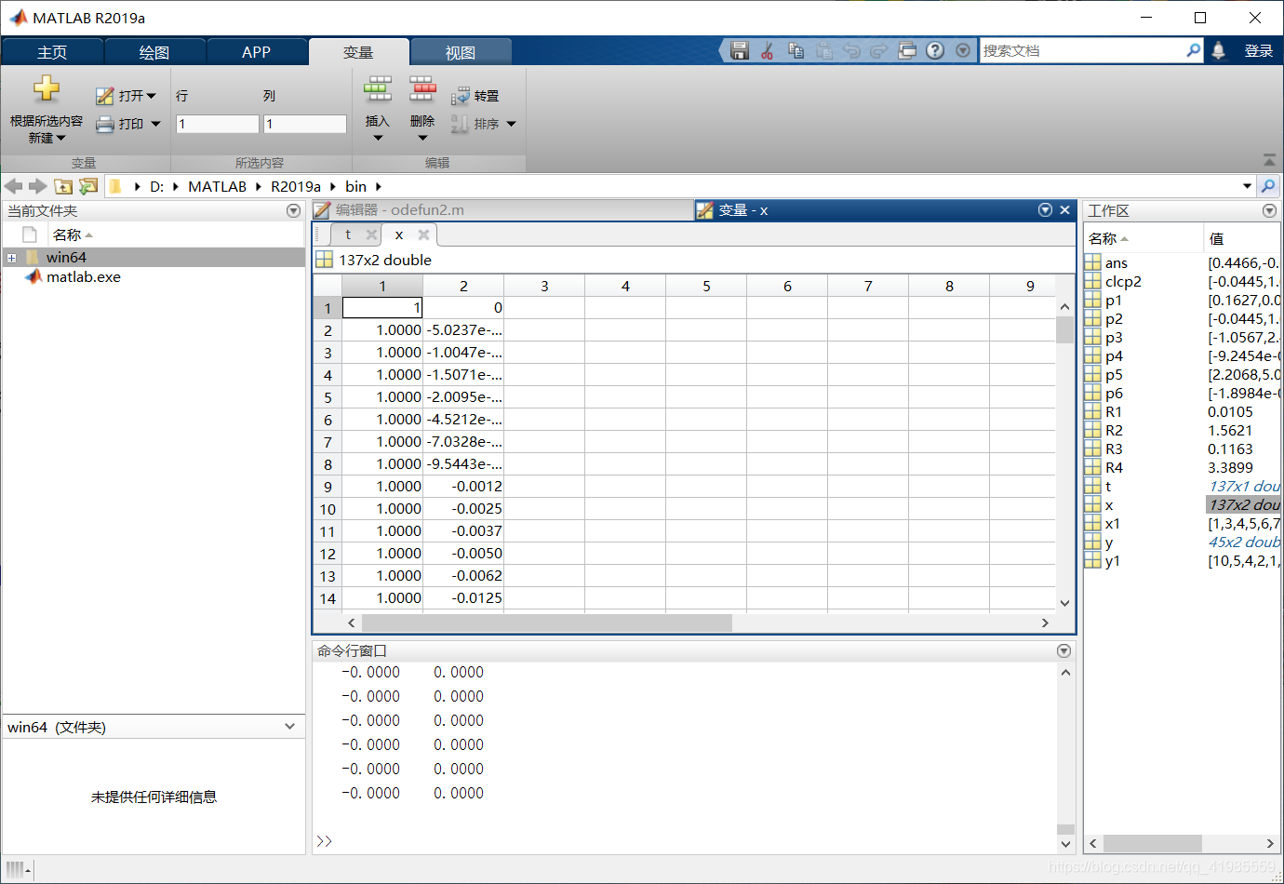The width and height of the screenshot is (1284, 884).
Task: Collapse the win64 details panel chevron
Action: coord(290,727)
